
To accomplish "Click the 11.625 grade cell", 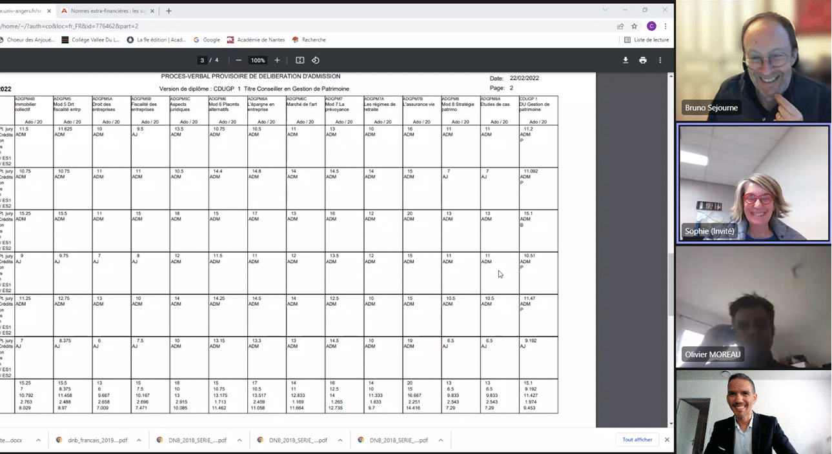I will point(65,129).
